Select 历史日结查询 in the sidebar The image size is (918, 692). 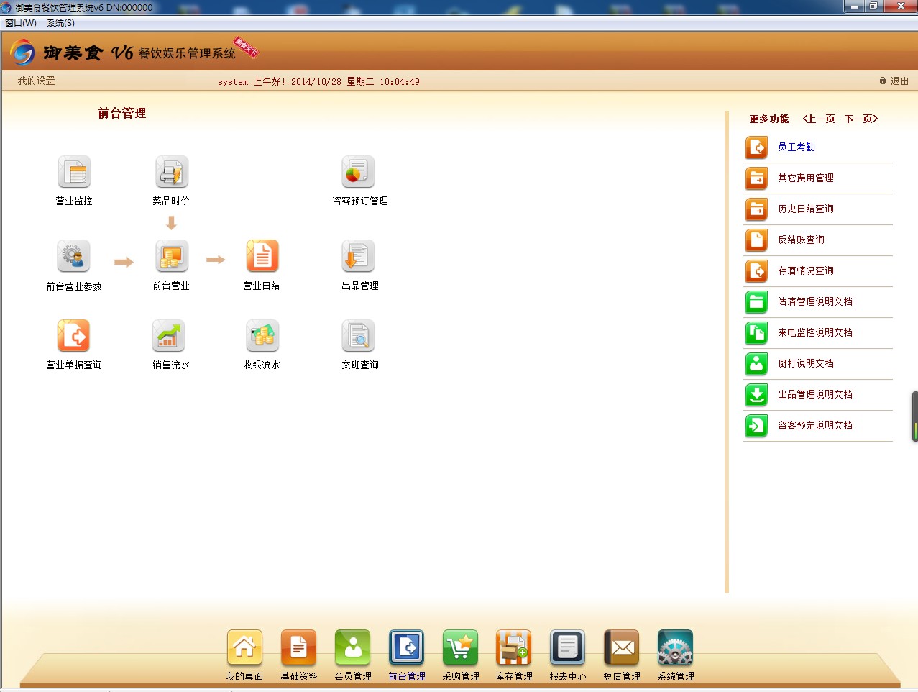(805, 209)
